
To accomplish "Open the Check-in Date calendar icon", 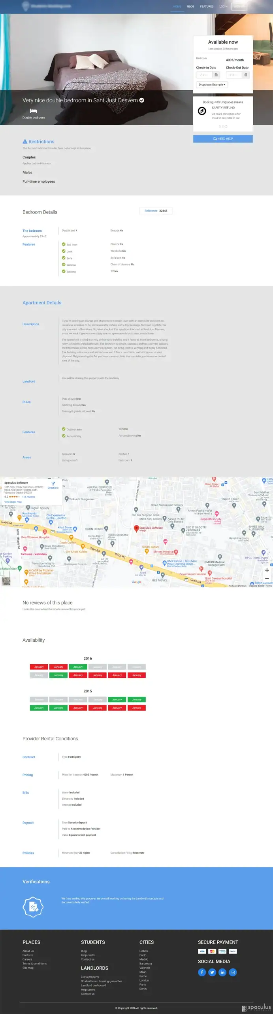I will coord(216,75).
